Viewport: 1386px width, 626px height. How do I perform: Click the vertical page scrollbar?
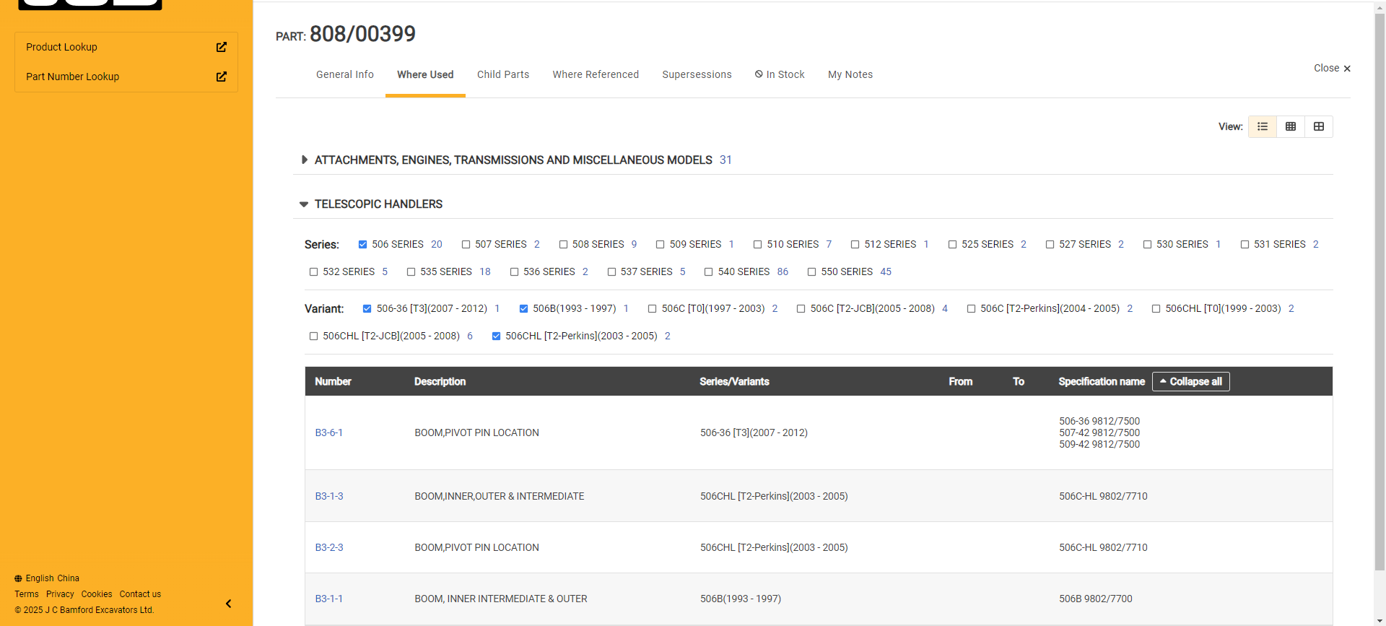coord(1379,289)
